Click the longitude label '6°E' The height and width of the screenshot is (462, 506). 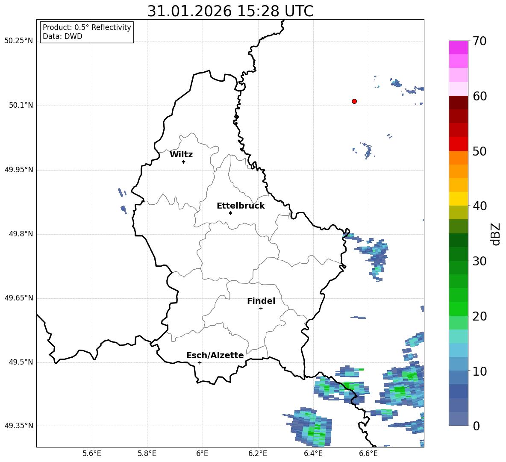tap(202, 453)
